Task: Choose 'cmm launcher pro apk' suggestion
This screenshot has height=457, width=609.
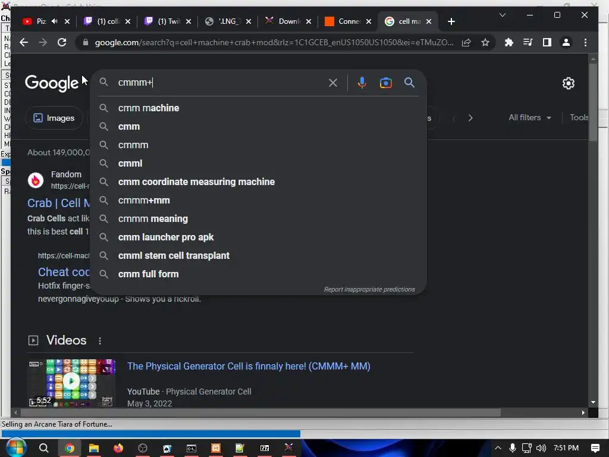Action: (x=258, y=237)
